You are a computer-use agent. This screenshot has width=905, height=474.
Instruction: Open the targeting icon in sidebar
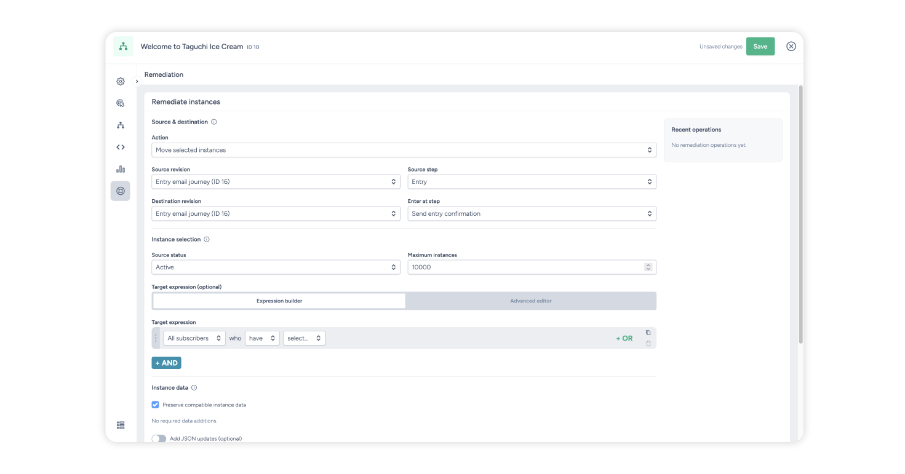121,103
